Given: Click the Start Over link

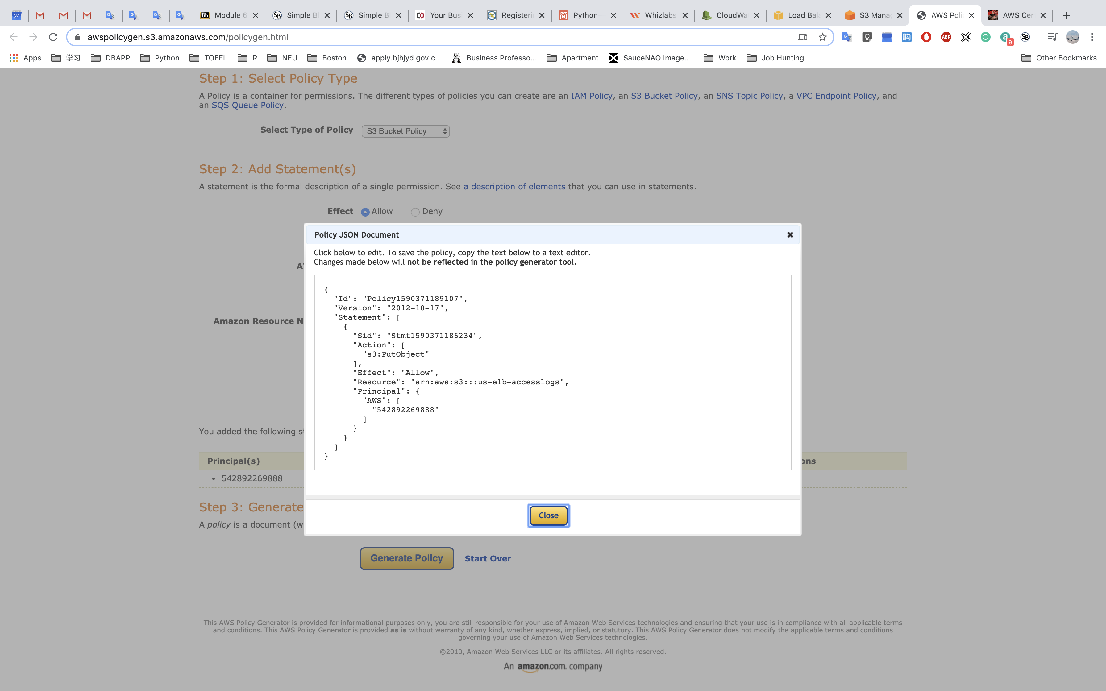Looking at the screenshot, I should (488, 558).
